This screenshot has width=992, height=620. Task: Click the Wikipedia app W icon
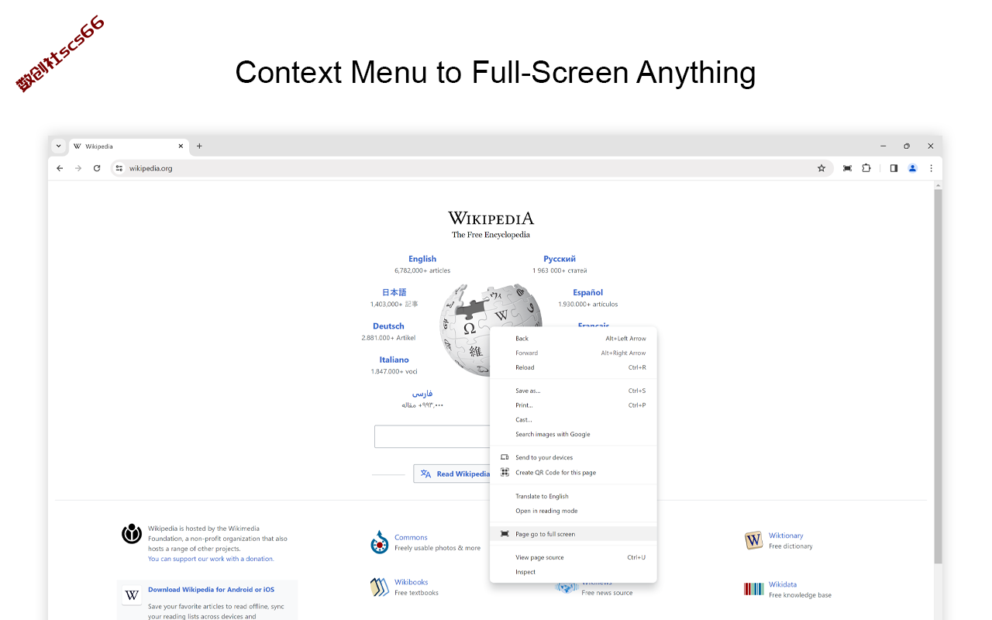pyautogui.click(x=132, y=595)
